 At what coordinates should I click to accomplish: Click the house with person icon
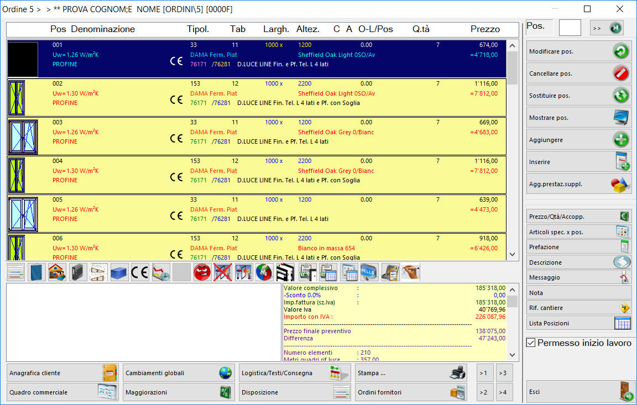57,272
